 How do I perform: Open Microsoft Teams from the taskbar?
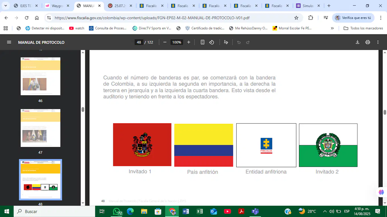[255, 211]
